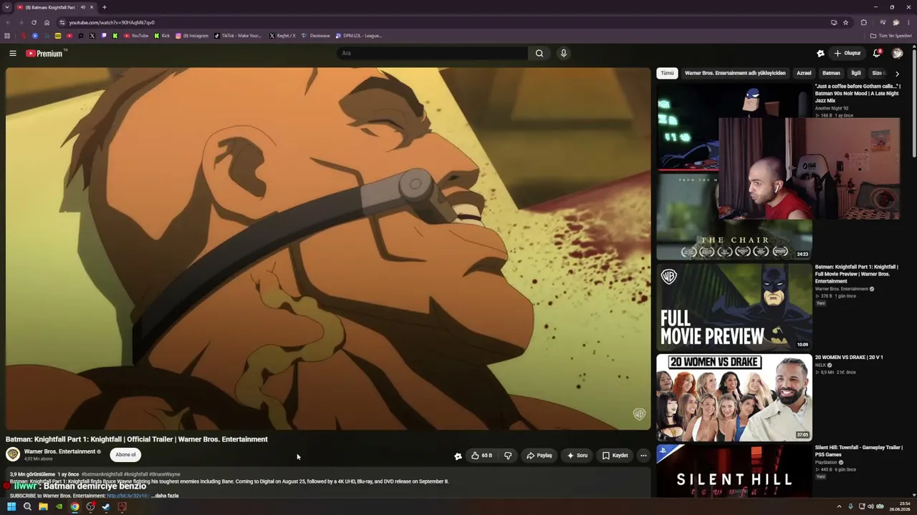Select 'Warner Bros. Entertainment adlı yükleyiciden' chip
The image size is (917, 515).
(x=735, y=73)
